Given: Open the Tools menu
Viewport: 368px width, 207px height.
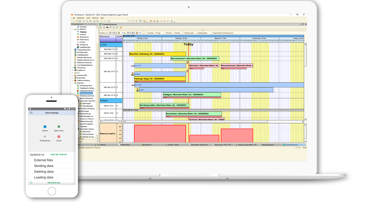Looking at the screenshot, I should 88,18.
